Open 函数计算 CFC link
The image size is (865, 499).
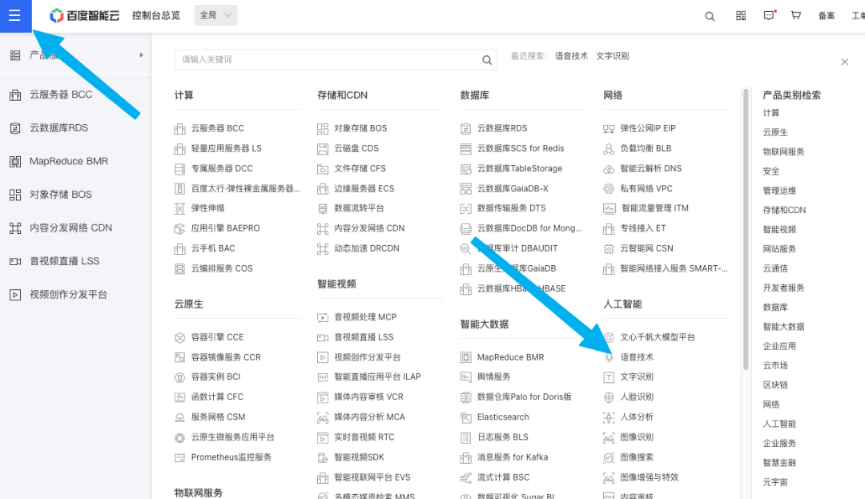pyautogui.click(x=217, y=397)
